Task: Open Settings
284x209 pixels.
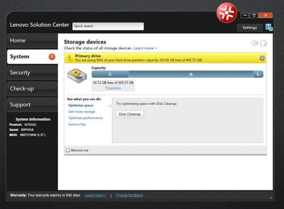Action: (x=249, y=28)
